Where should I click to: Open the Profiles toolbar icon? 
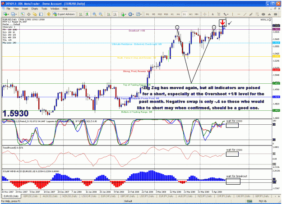pyautogui.click(x=13, y=14)
